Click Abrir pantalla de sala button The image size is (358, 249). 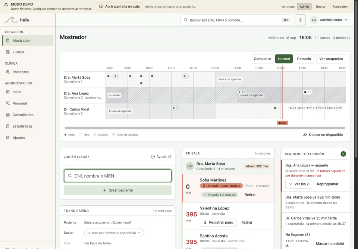119,7
